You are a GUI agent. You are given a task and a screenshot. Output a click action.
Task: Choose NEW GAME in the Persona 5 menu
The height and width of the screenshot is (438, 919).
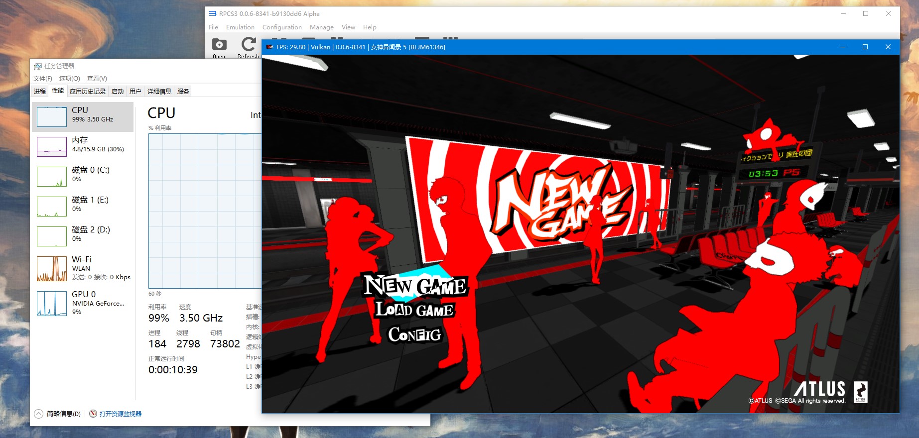415,286
